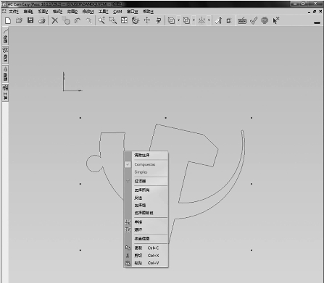The height and width of the screenshot is (283, 324).
Task: Click the green checkmark toolbar icon
Action: point(254,21)
